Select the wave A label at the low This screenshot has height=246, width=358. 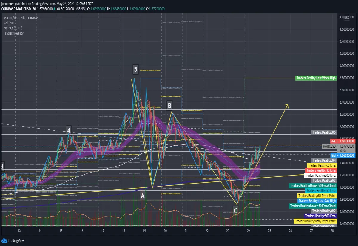coord(143,195)
